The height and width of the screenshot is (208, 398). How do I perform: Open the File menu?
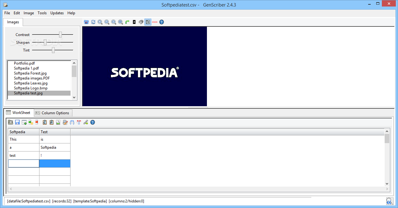(x=7, y=13)
